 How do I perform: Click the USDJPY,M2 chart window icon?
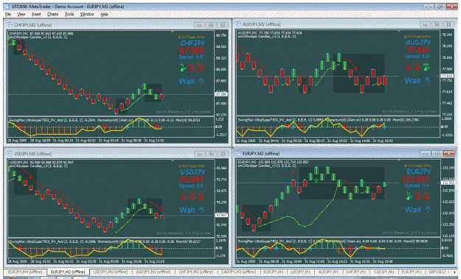coord(10,154)
